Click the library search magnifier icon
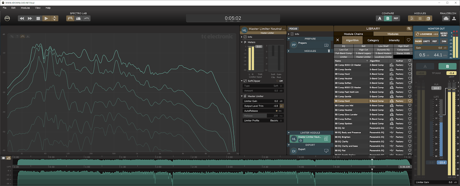 click(409, 29)
